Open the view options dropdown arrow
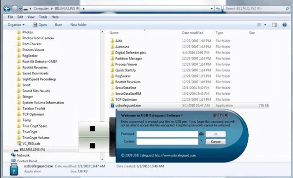The image size is (293, 178). coord(265,25)
